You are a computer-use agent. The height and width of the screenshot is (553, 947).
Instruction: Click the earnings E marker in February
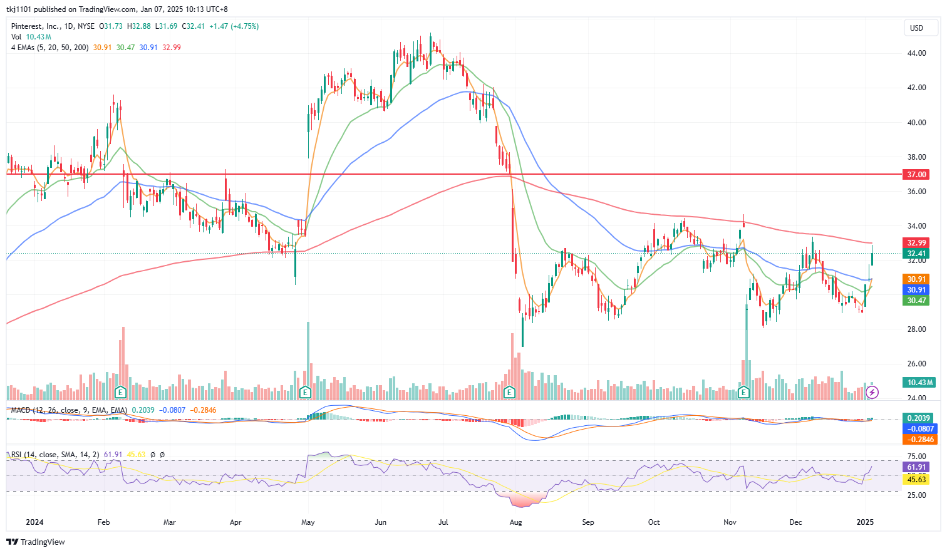[x=120, y=393]
